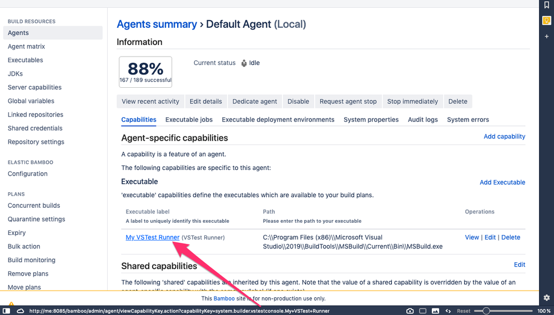
Task: Click View recent activity button
Action: 150,102
